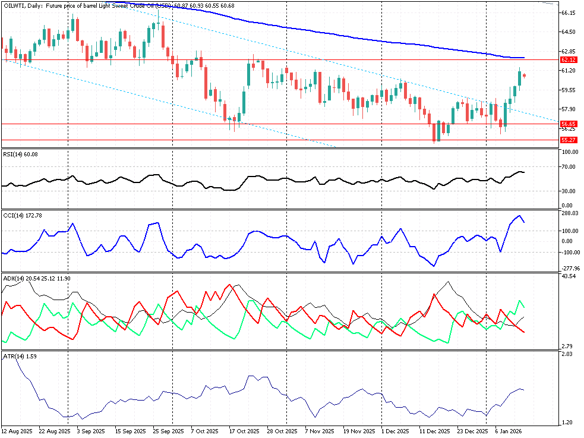Screen dimensions: 584x438
Task: Select the 288.03 CCI scale value
Action: tap(569, 213)
